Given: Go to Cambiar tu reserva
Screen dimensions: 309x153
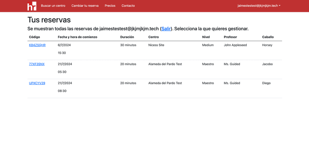Looking at the screenshot, I should (85, 6).
